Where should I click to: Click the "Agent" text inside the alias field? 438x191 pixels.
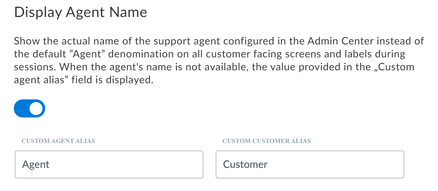click(x=36, y=164)
